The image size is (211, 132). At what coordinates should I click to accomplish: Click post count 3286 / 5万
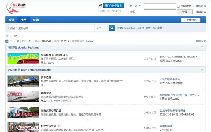[150, 81]
